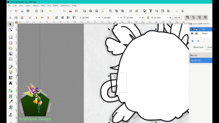Select the Selector arrow tool

(x=10, y=24)
